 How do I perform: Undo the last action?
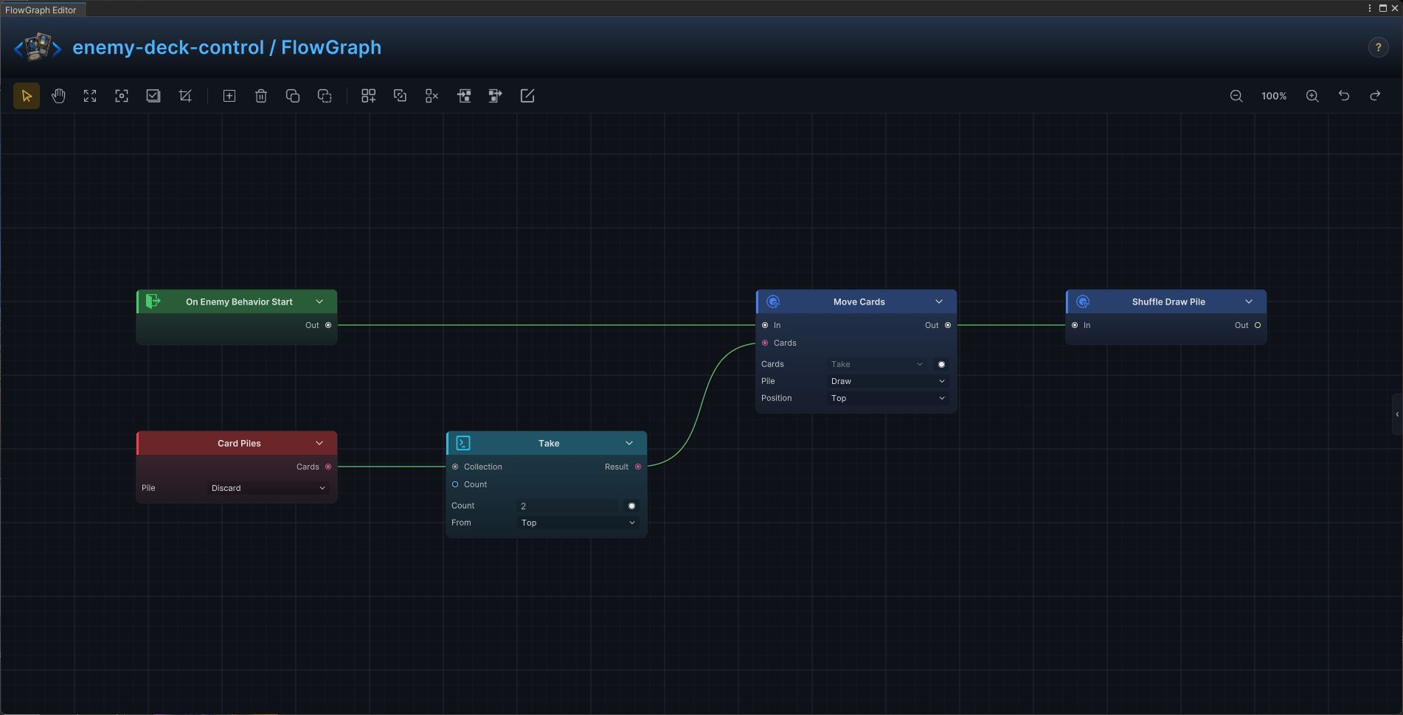pyautogui.click(x=1344, y=96)
